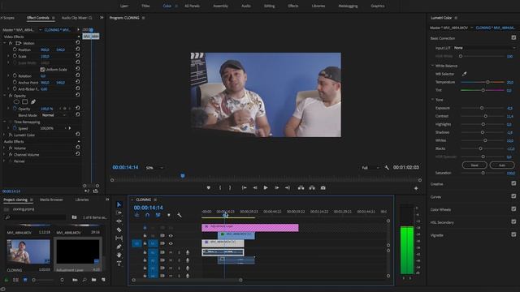This screenshot has width=520, height=292.
Task: Toggle the Color Wheels section checkbox
Action: pyautogui.click(x=513, y=209)
